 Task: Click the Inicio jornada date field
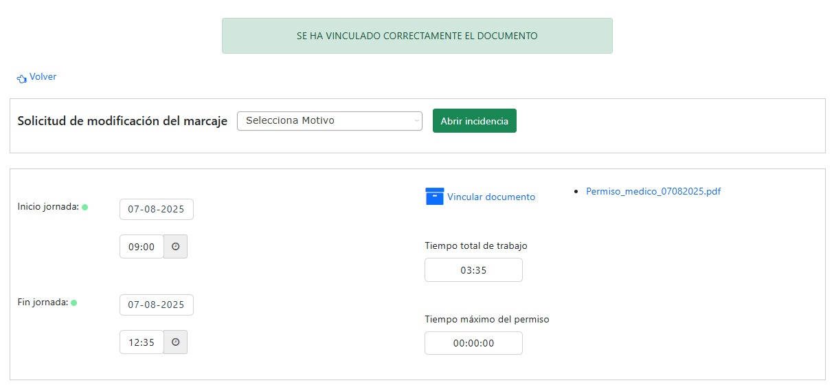pyautogui.click(x=157, y=210)
